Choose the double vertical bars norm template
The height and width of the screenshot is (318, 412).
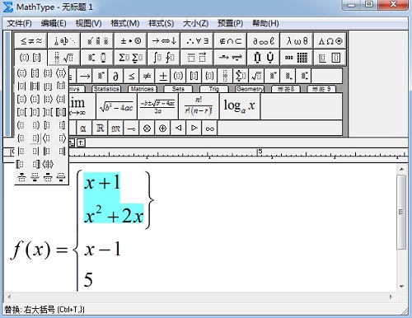click(35, 87)
